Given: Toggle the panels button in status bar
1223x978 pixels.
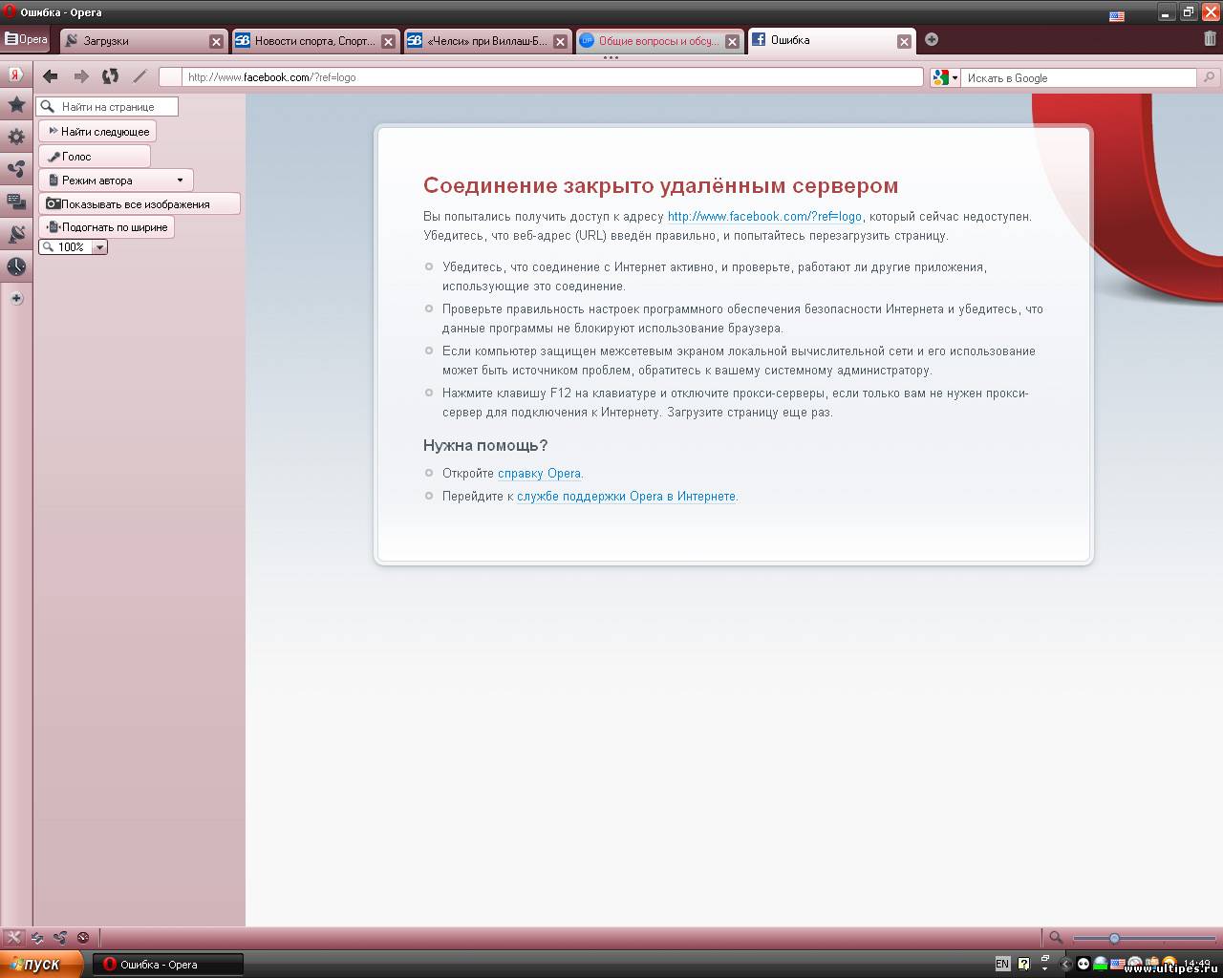Looking at the screenshot, I should click(x=13, y=938).
